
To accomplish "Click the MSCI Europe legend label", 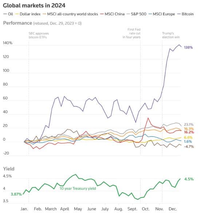I will [x=162, y=14].
